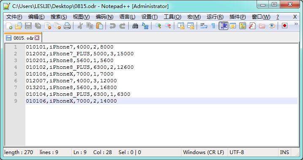This screenshot has height=160, width=303.
Task: Toggle INS insert mode in status bar
Action: click(x=284, y=152)
